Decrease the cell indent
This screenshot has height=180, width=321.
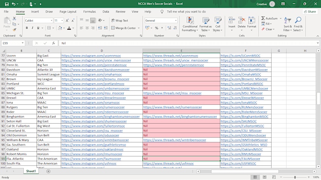[x=100, y=28]
